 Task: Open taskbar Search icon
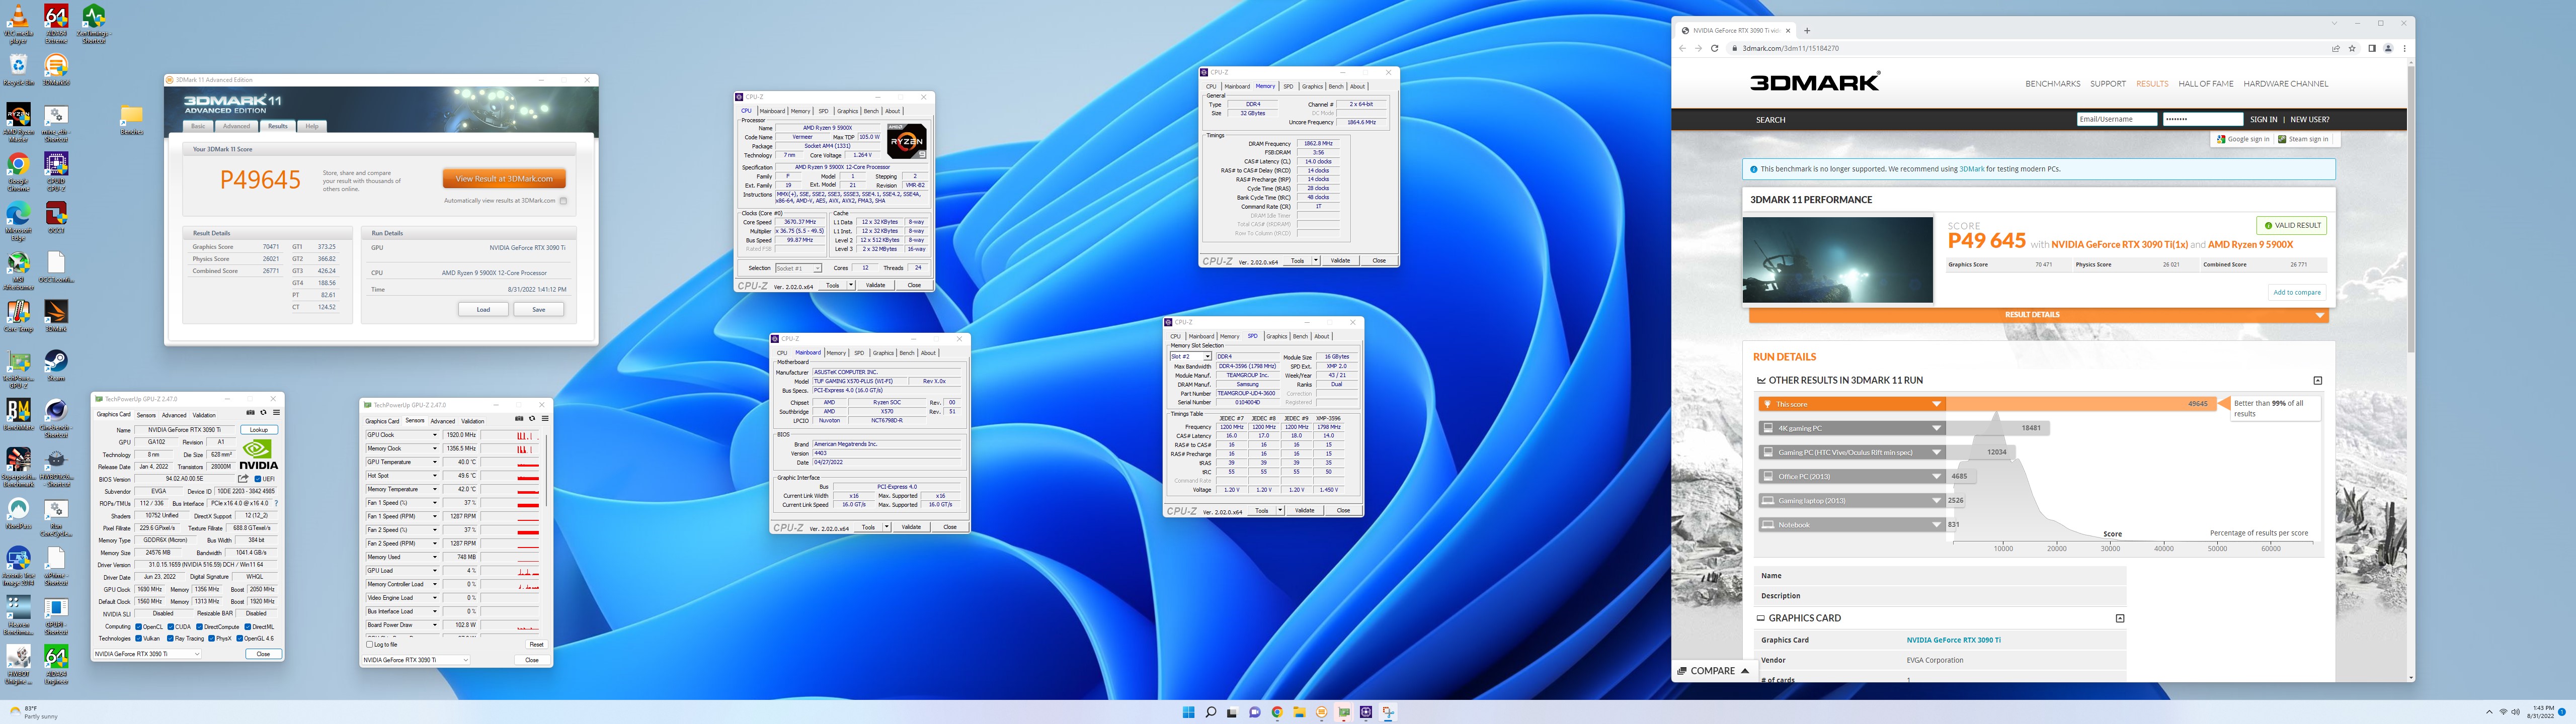[x=1210, y=712]
